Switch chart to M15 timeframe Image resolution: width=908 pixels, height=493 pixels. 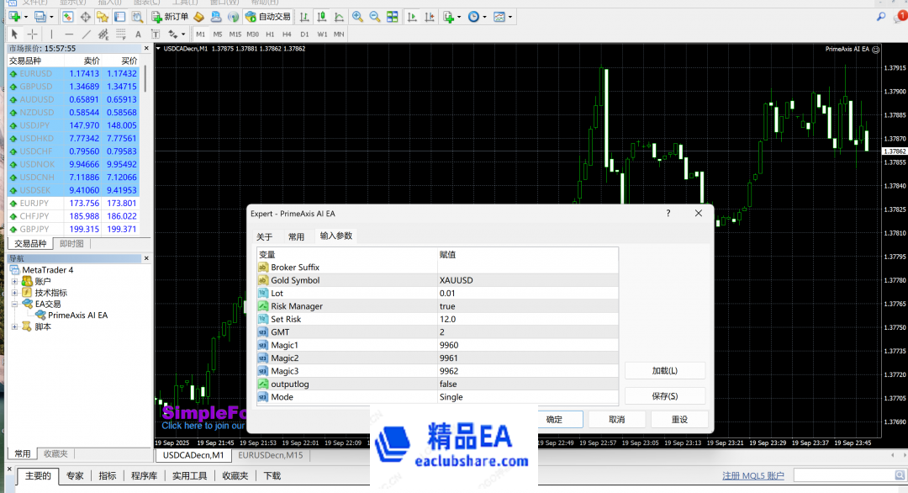click(x=235, y=34)
